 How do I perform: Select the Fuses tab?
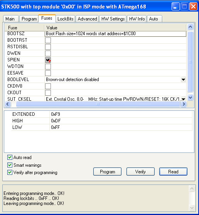(47, 18)
